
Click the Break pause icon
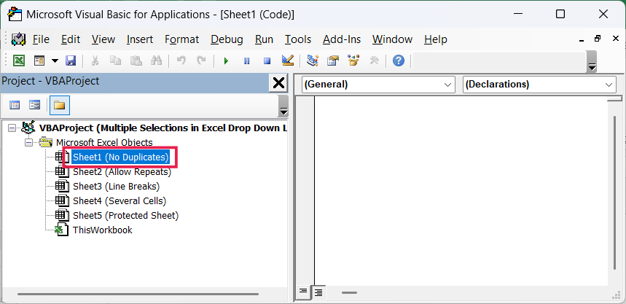click(247, 61)
